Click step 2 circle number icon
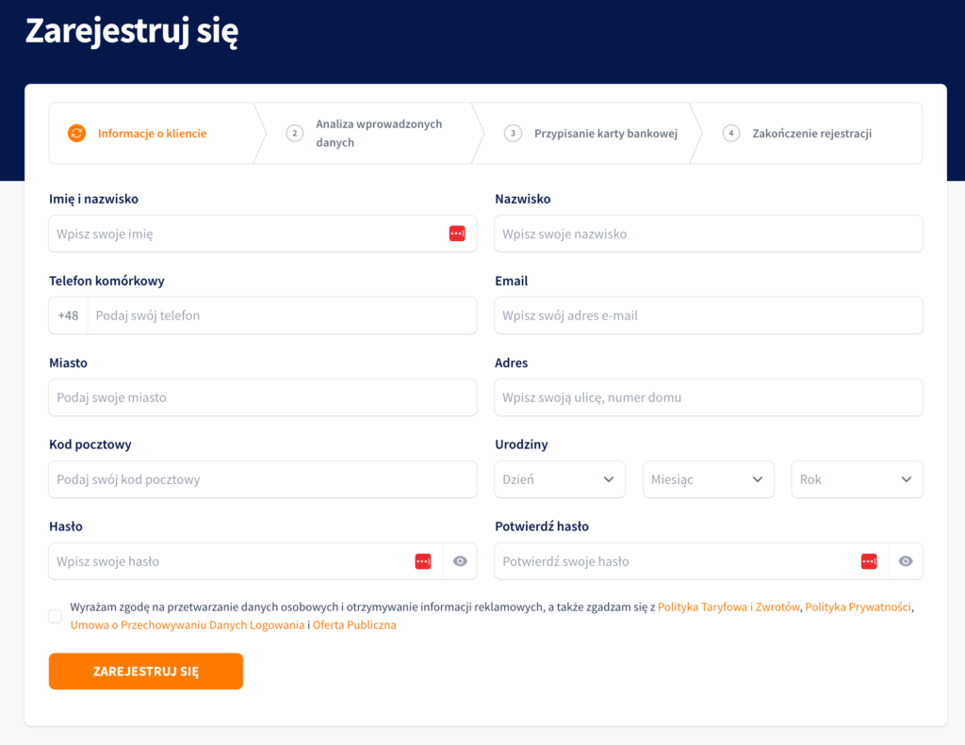 point(295,134)
